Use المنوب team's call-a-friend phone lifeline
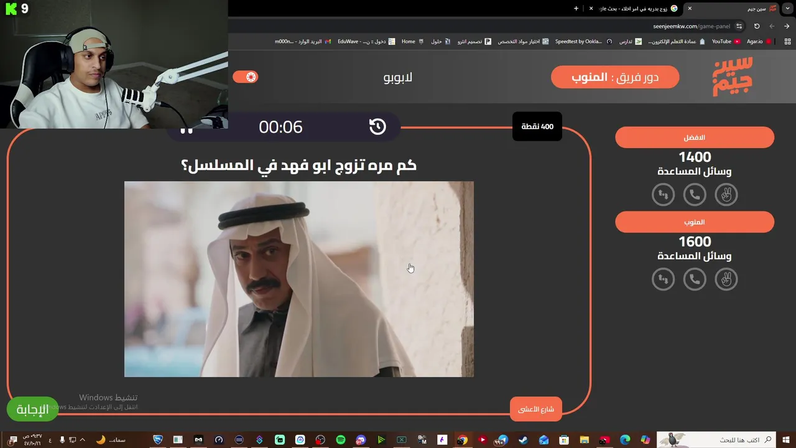This screenshot has height=448, width=796. click(x=695, y=279)
